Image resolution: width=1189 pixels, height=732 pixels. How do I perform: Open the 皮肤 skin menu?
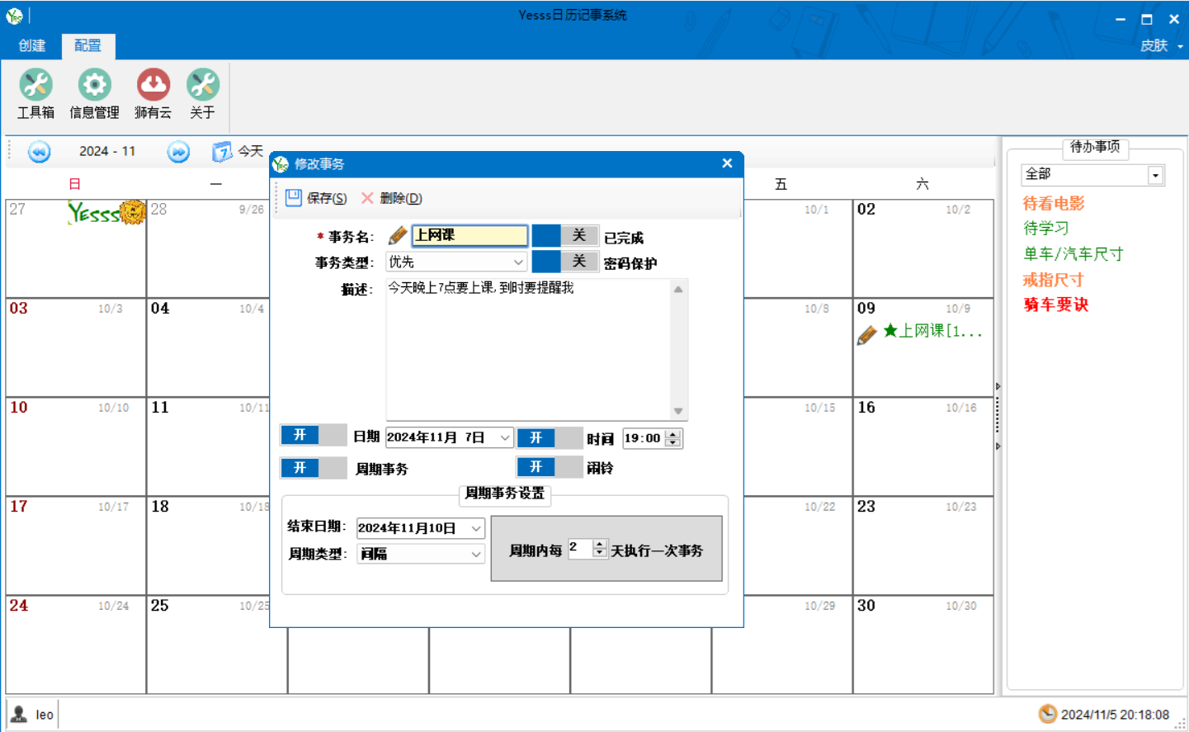1160,46
